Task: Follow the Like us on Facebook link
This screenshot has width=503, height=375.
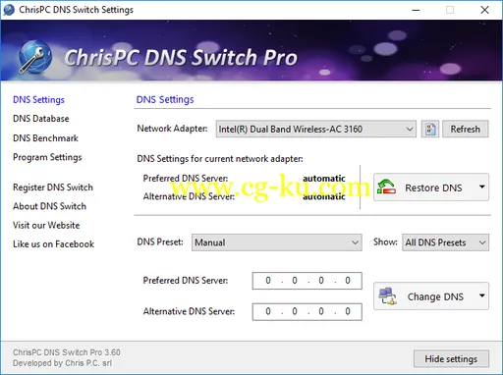Action: (x=53, y=244)
